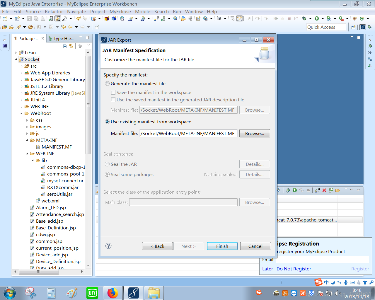The width and height of the screenshot is (375, 300).
Task: Click Link with Editor icon in Package Explorer
Action: tap(71, 46)
